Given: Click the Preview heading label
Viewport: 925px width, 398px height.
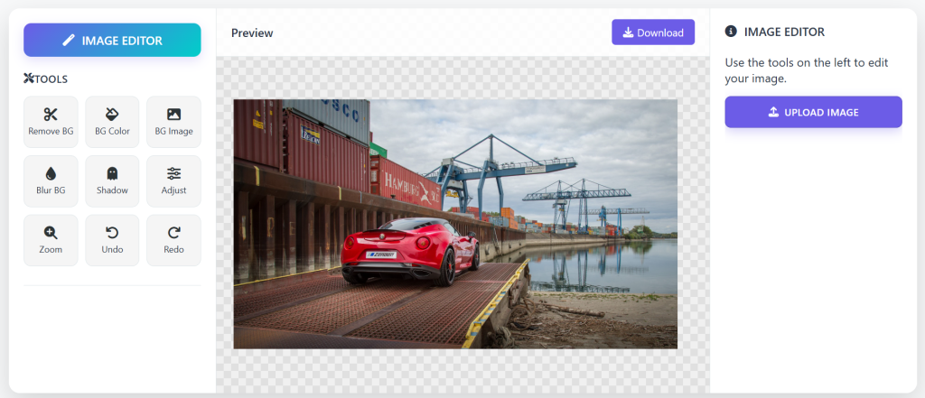Looking at the screenshot, I should 252,33.
